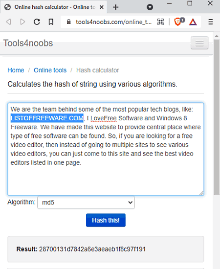Go forward with the forward arrow
The image size is (220, 269).
(x=22, y=22)
